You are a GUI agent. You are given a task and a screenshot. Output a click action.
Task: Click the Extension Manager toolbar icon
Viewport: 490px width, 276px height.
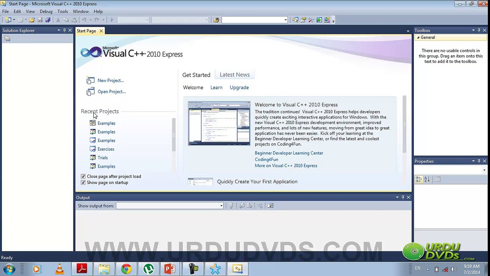click(x=327, y=20)
